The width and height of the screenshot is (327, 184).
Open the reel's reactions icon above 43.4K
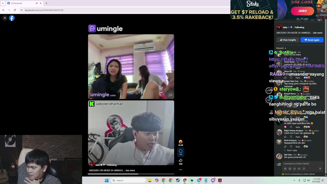(181, 142)
